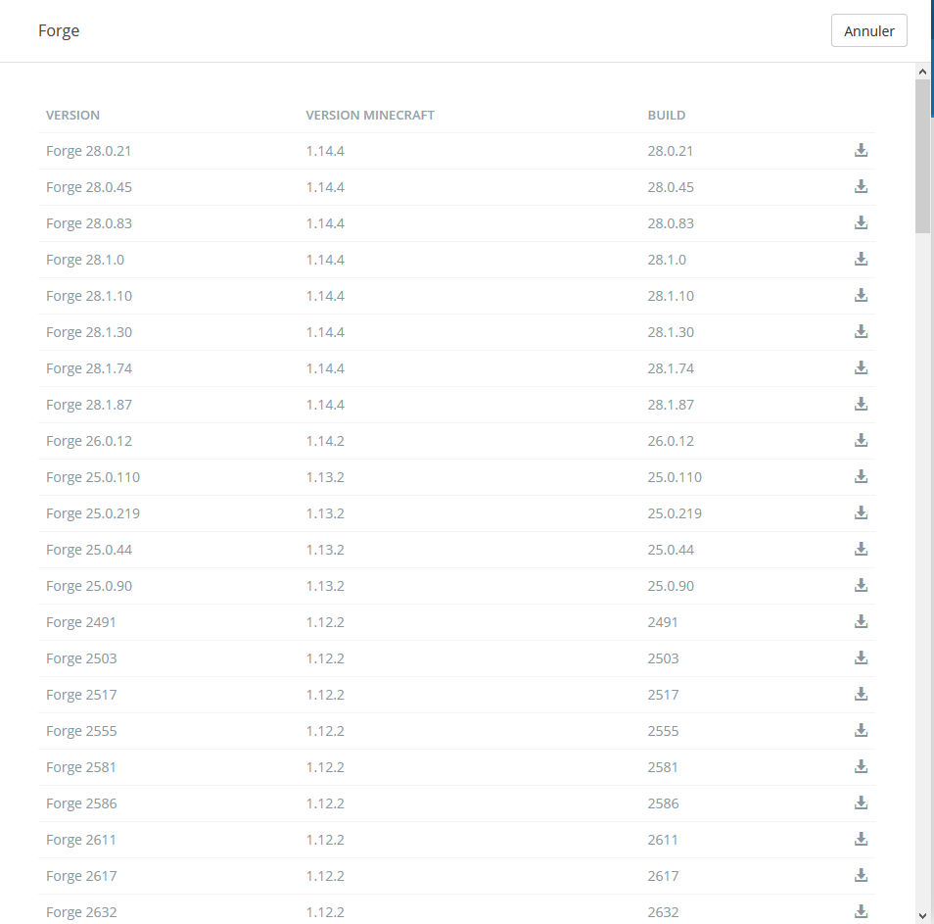The height and width of the screenshot is (924, 934).
Task: Download Forge 28.0.83 build
Action: click(861, 223)
